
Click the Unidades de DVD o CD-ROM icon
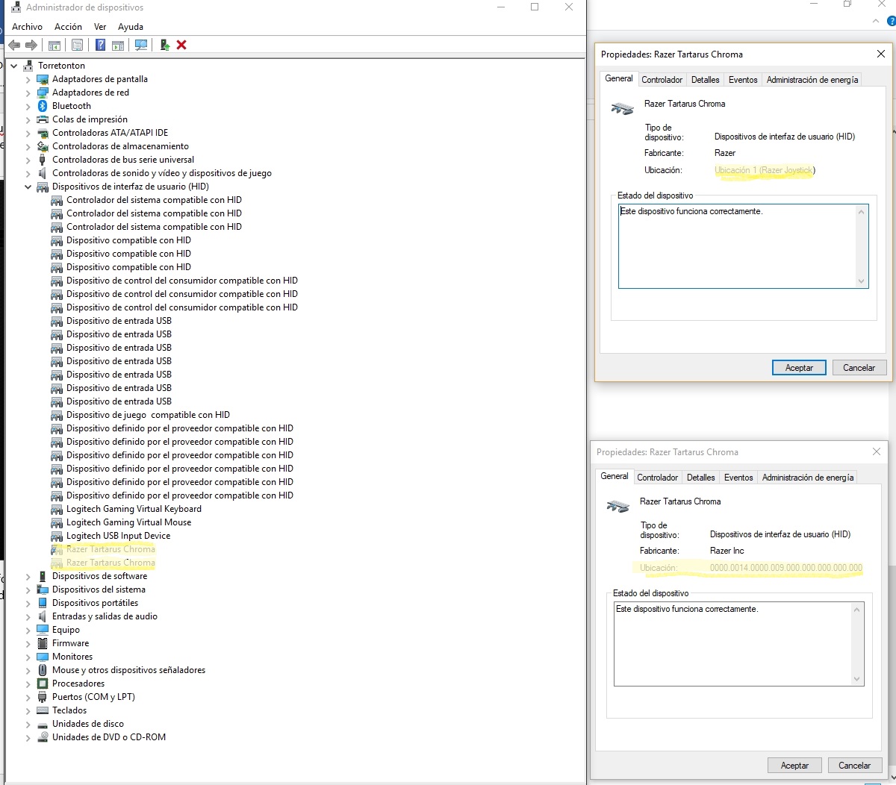click(43, 737)
